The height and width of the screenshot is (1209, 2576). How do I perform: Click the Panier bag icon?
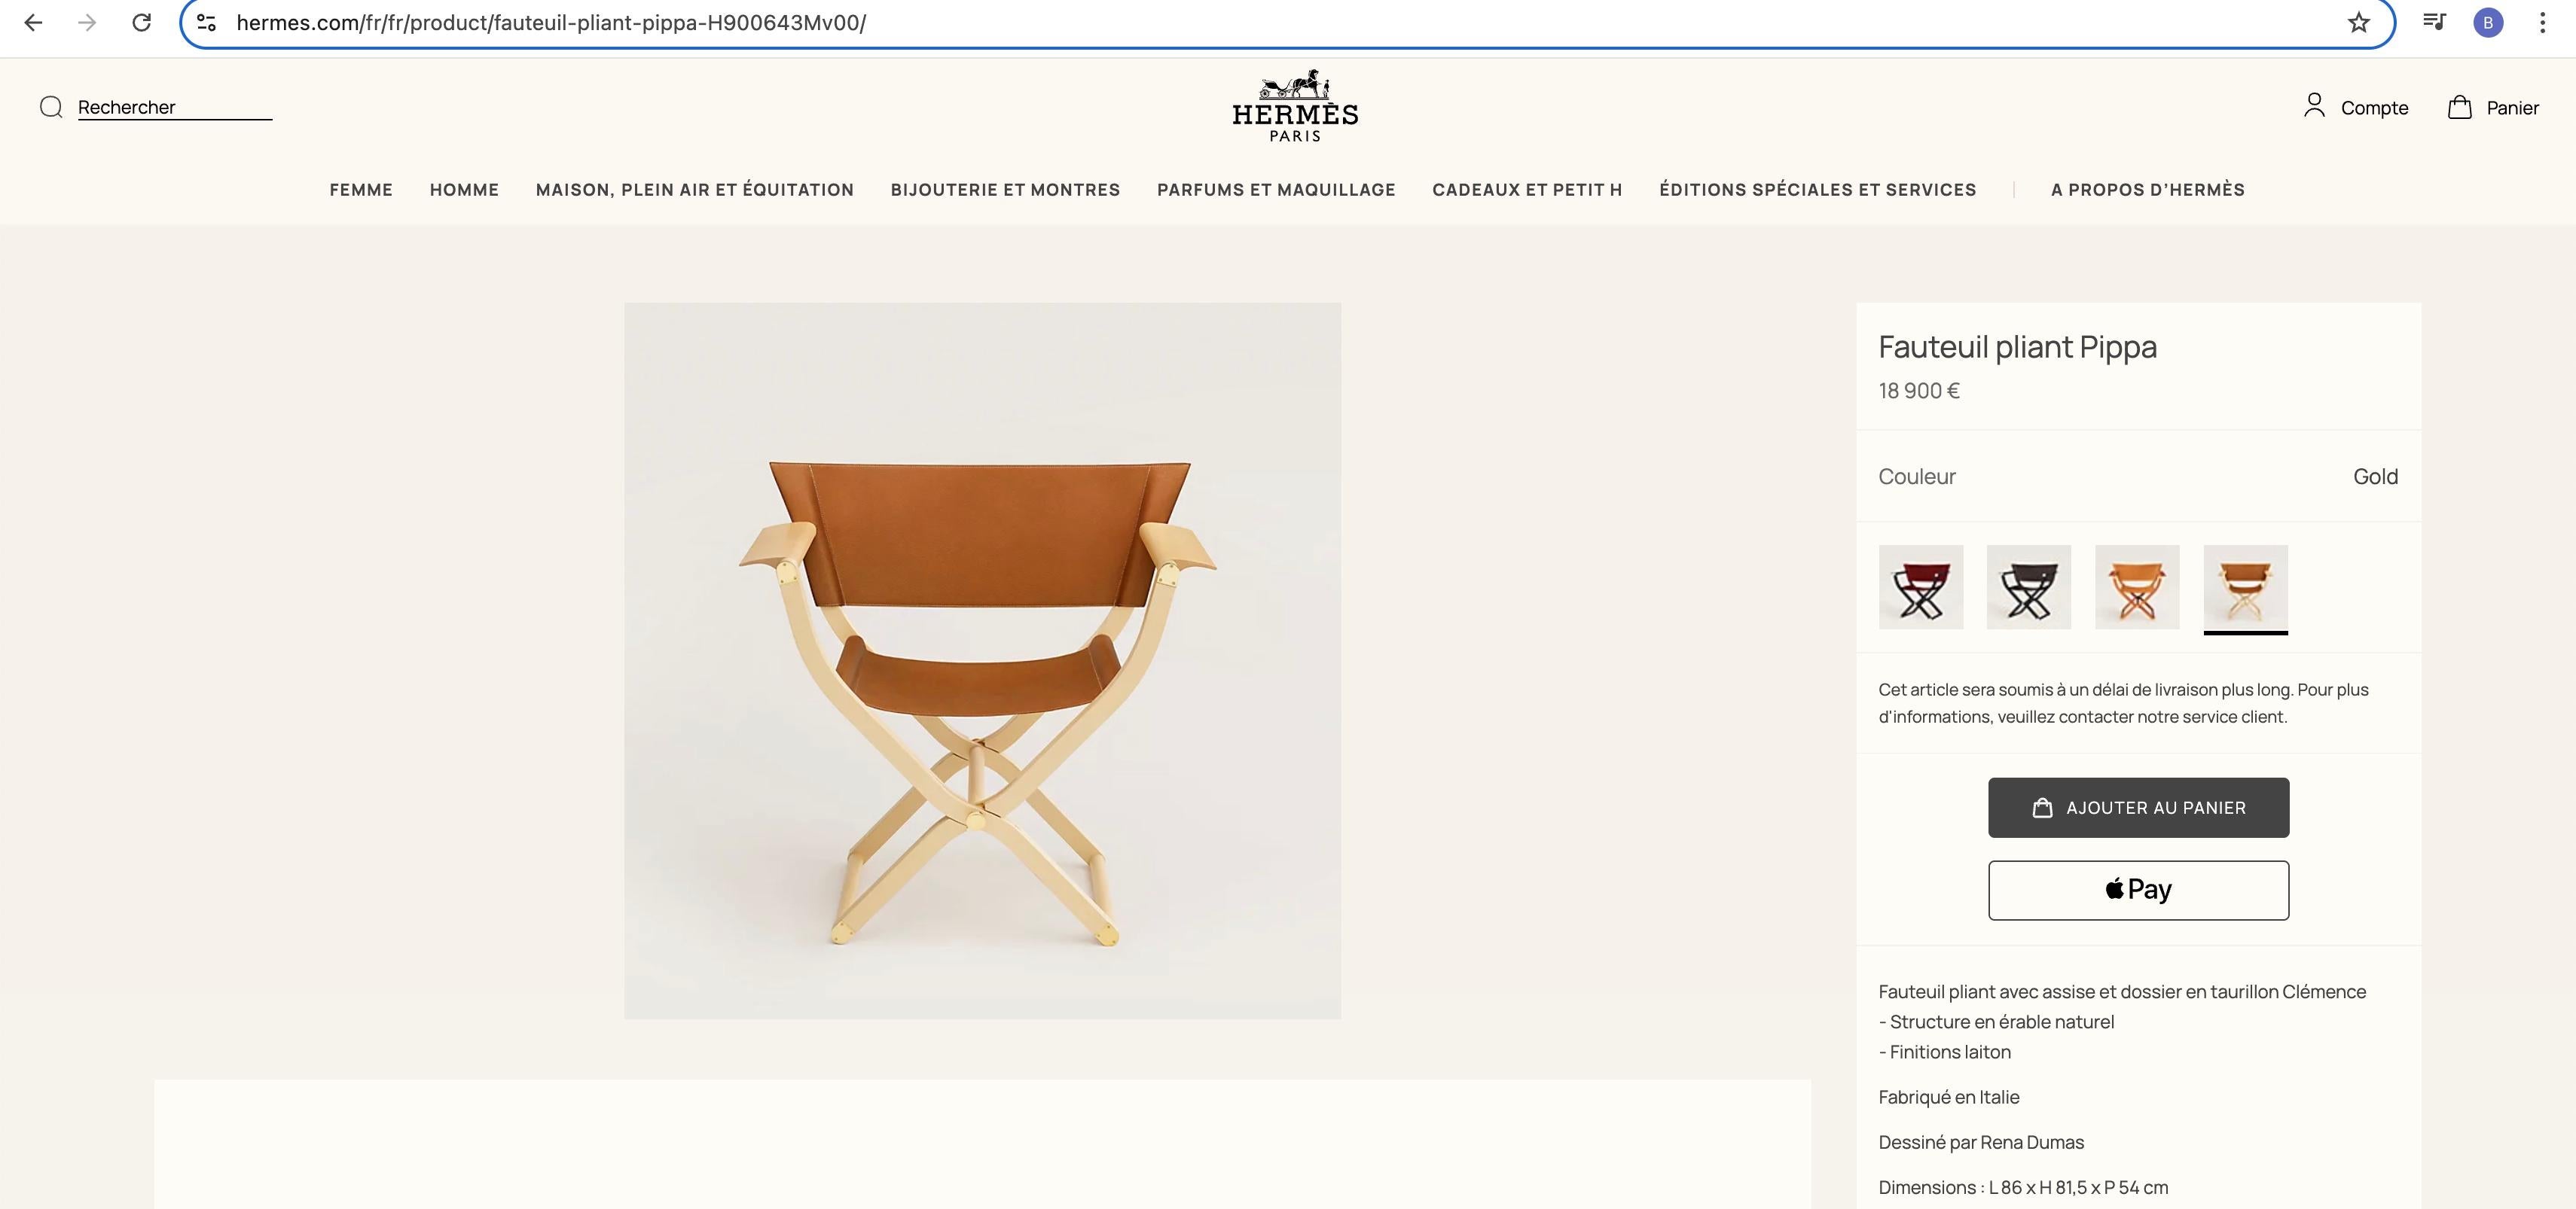pyautogui.click(x=2459, y=107)
